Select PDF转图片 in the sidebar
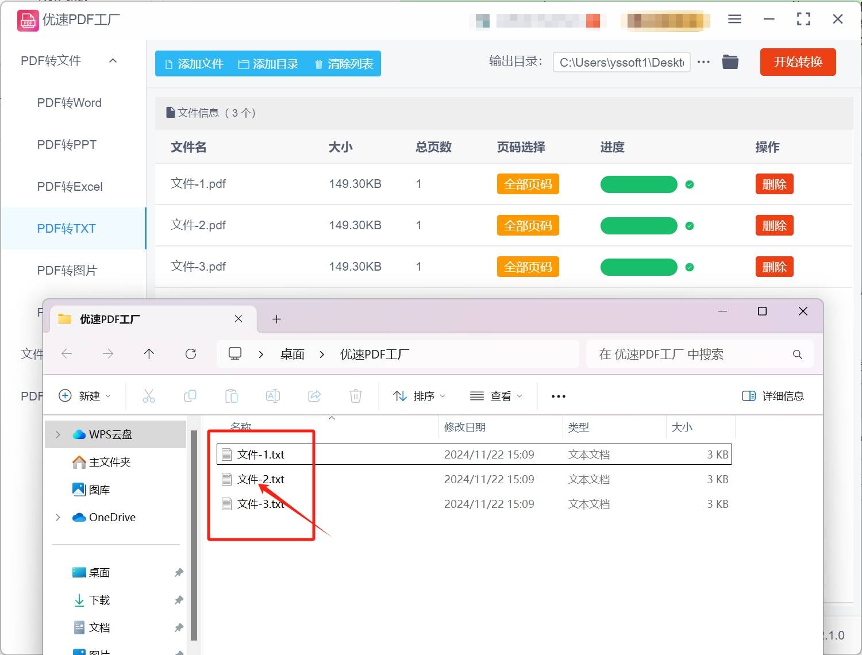 coord(67,271)
